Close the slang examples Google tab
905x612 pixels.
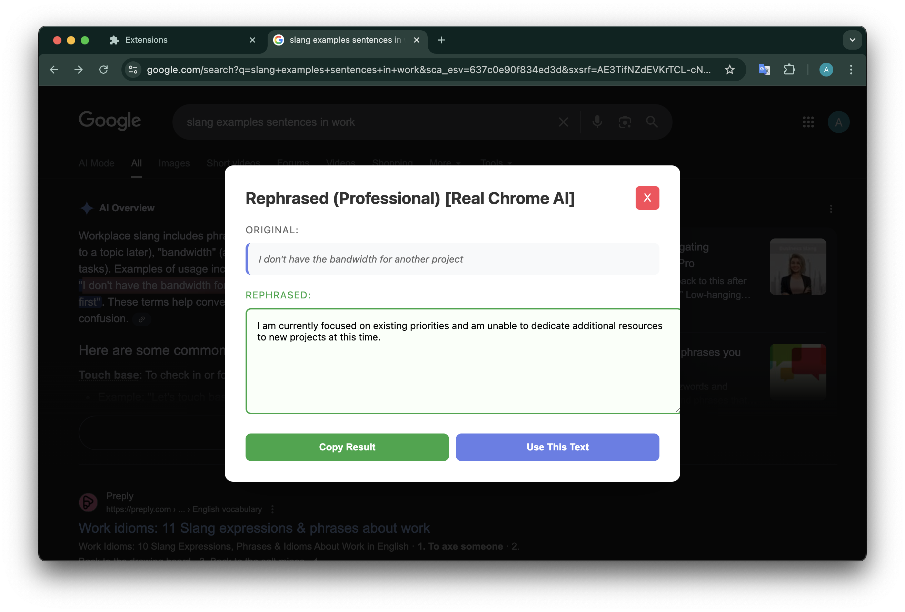[x=416, y=40]
